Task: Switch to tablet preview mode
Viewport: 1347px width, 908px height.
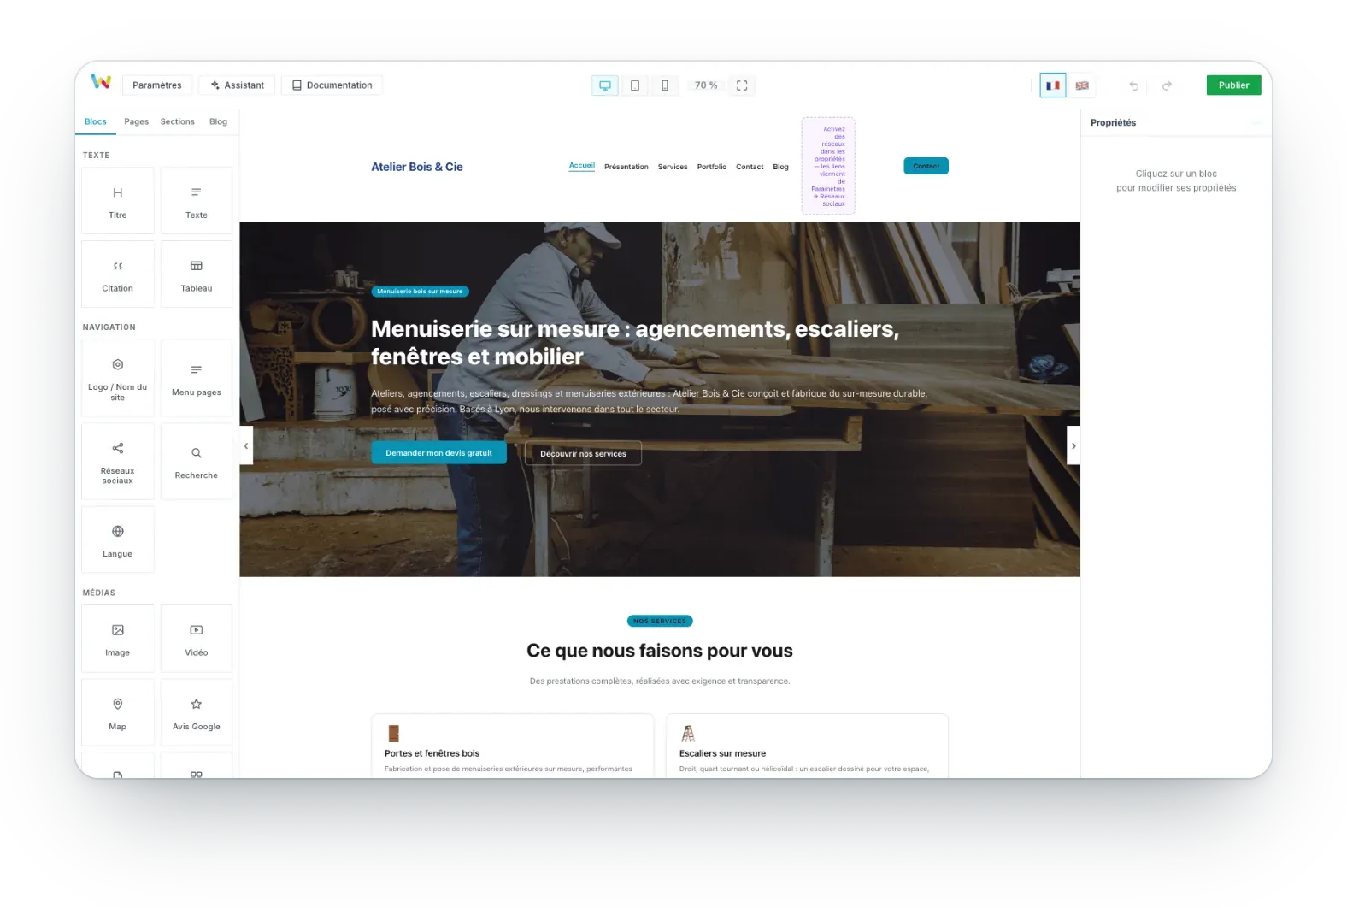Action: coord(635,85)
